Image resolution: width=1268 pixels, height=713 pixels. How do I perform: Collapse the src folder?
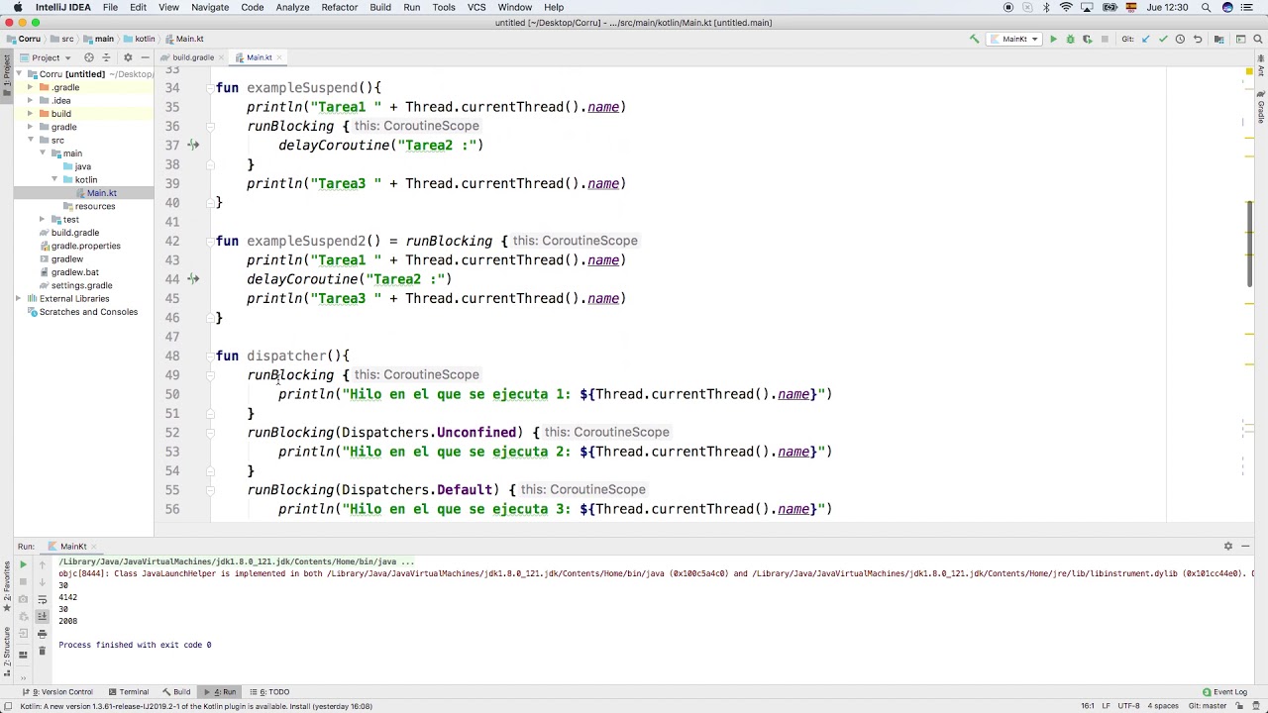pos(30,140)
